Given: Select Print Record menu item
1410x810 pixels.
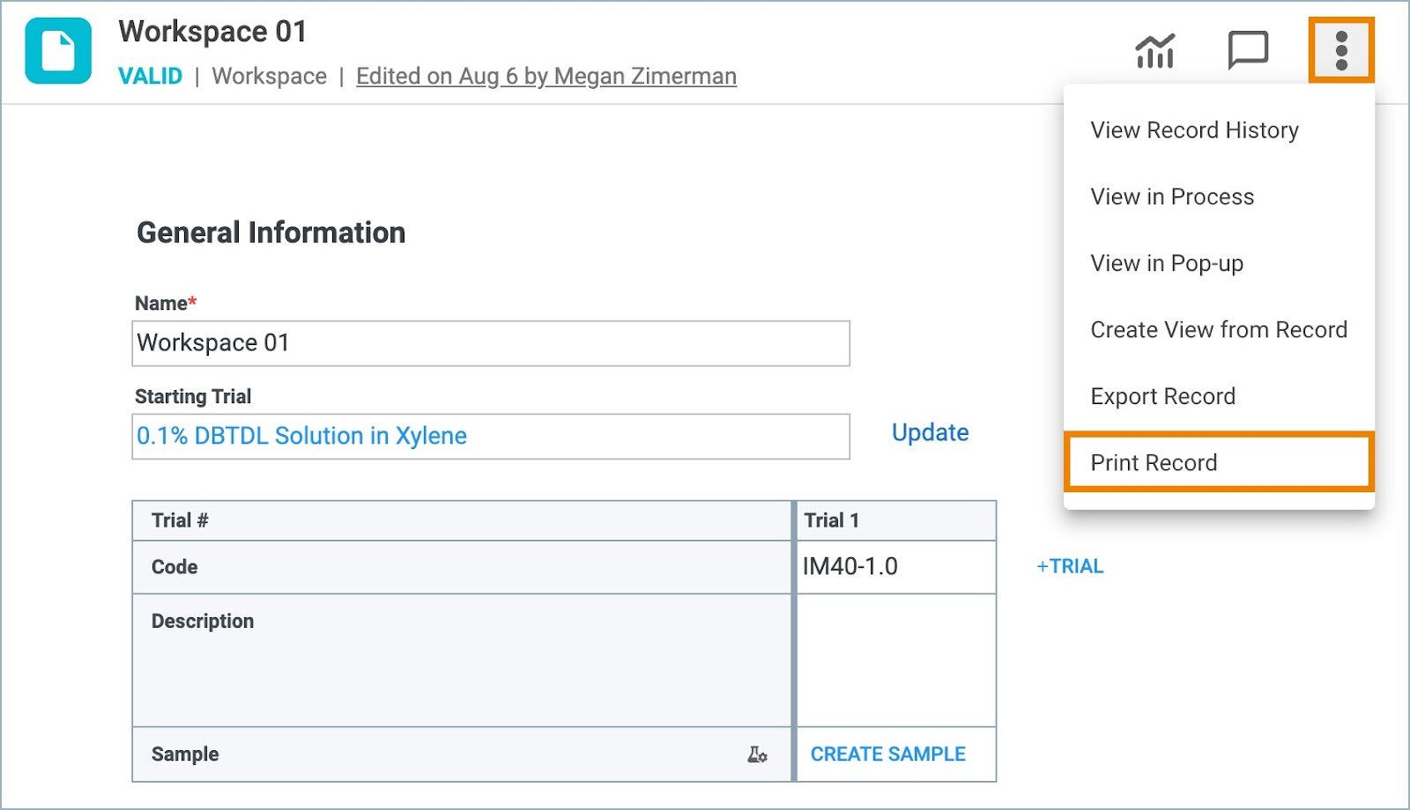Looking at the screenshot, I should click(x=1219, y=462).
